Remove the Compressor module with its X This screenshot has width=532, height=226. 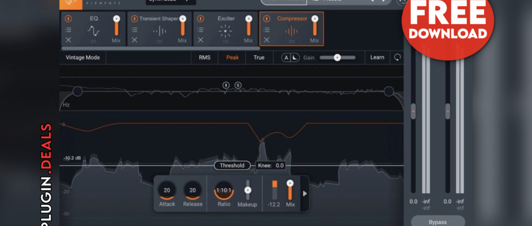(267, 40)
